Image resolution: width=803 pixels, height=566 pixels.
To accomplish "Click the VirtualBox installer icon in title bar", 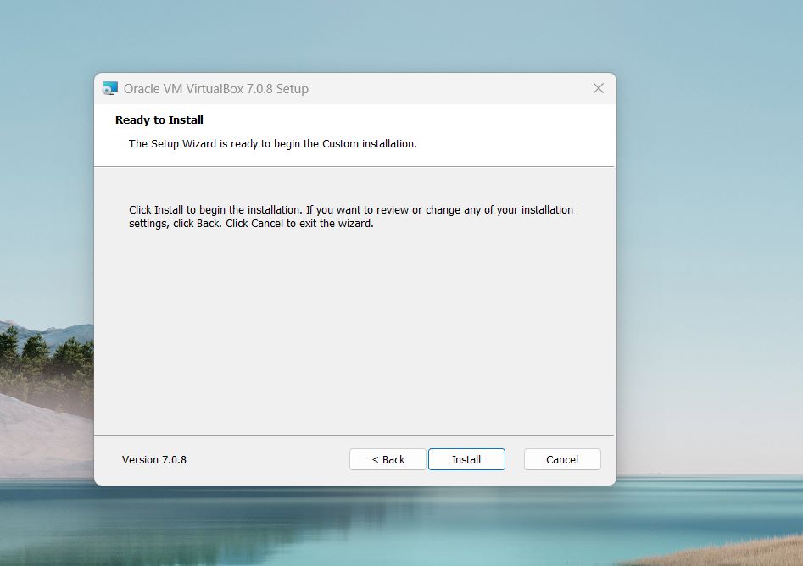I will [109, 88].
